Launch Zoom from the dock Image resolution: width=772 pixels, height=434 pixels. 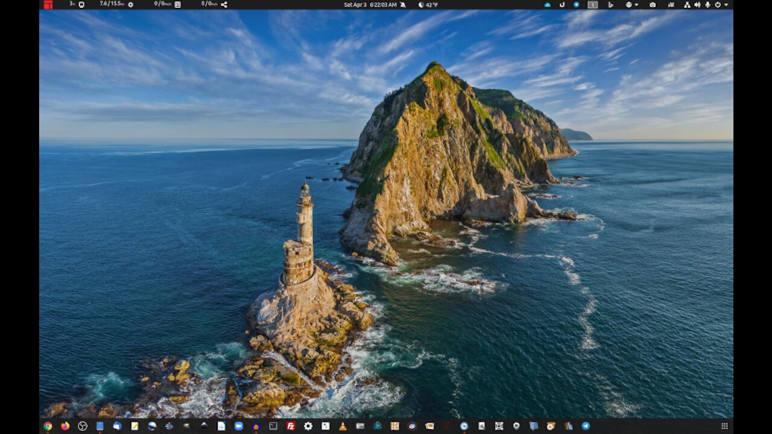pos(239,426)
